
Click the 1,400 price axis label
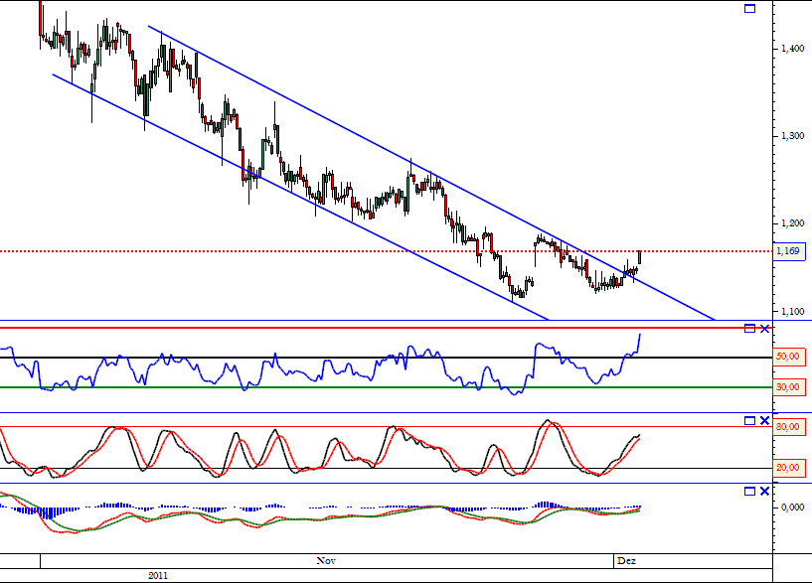(x=793, y=49)
